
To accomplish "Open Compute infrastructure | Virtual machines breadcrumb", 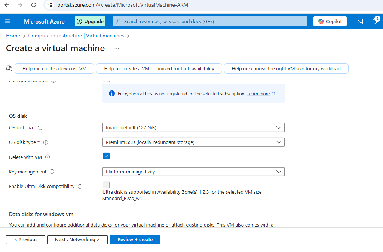I will pos(76,36).
